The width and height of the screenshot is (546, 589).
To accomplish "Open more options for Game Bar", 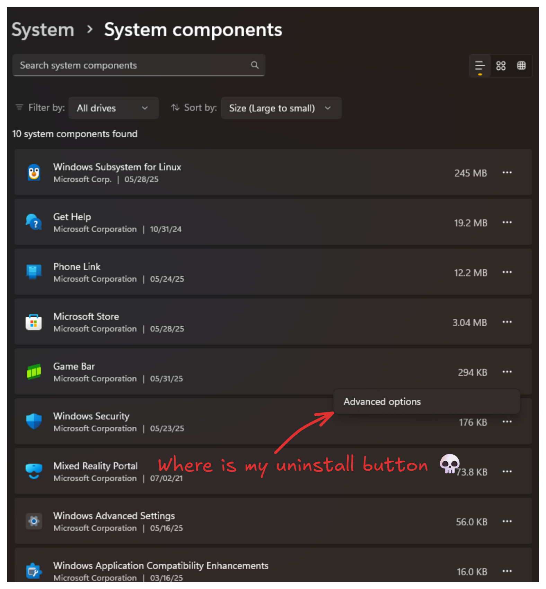I will 507,372.
